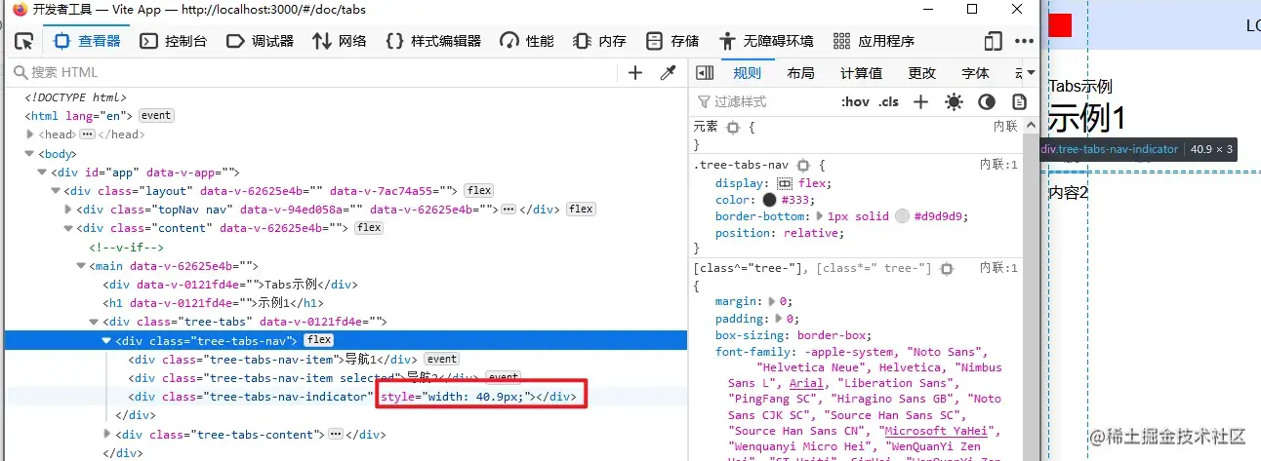Open the 网络 network tab
This screenshot has width=1261, height=461.
coord(340,41)
